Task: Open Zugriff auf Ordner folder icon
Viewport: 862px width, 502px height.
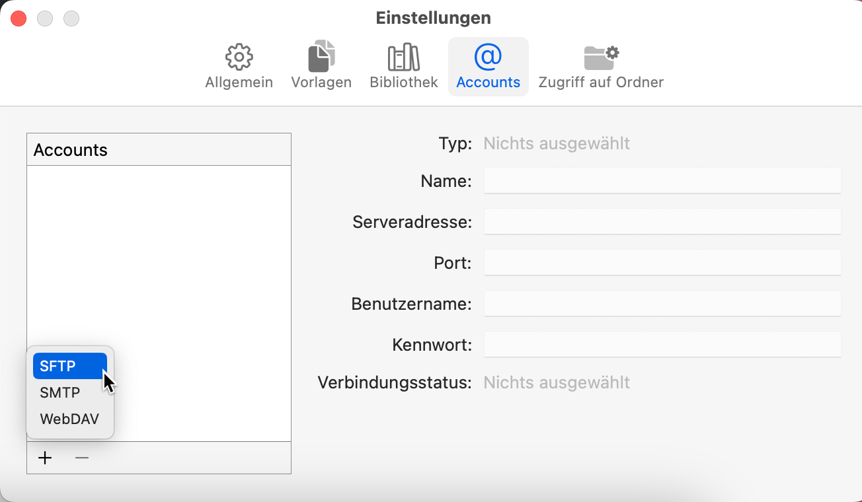Action: tap(600, 63)
